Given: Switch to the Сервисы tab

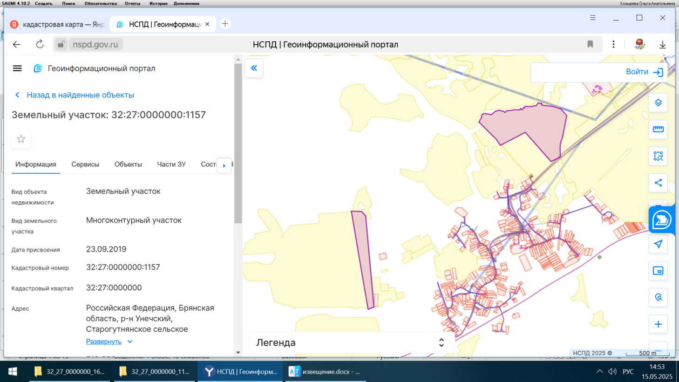Looking at the screenshot, I should click(x=85, y=164).
